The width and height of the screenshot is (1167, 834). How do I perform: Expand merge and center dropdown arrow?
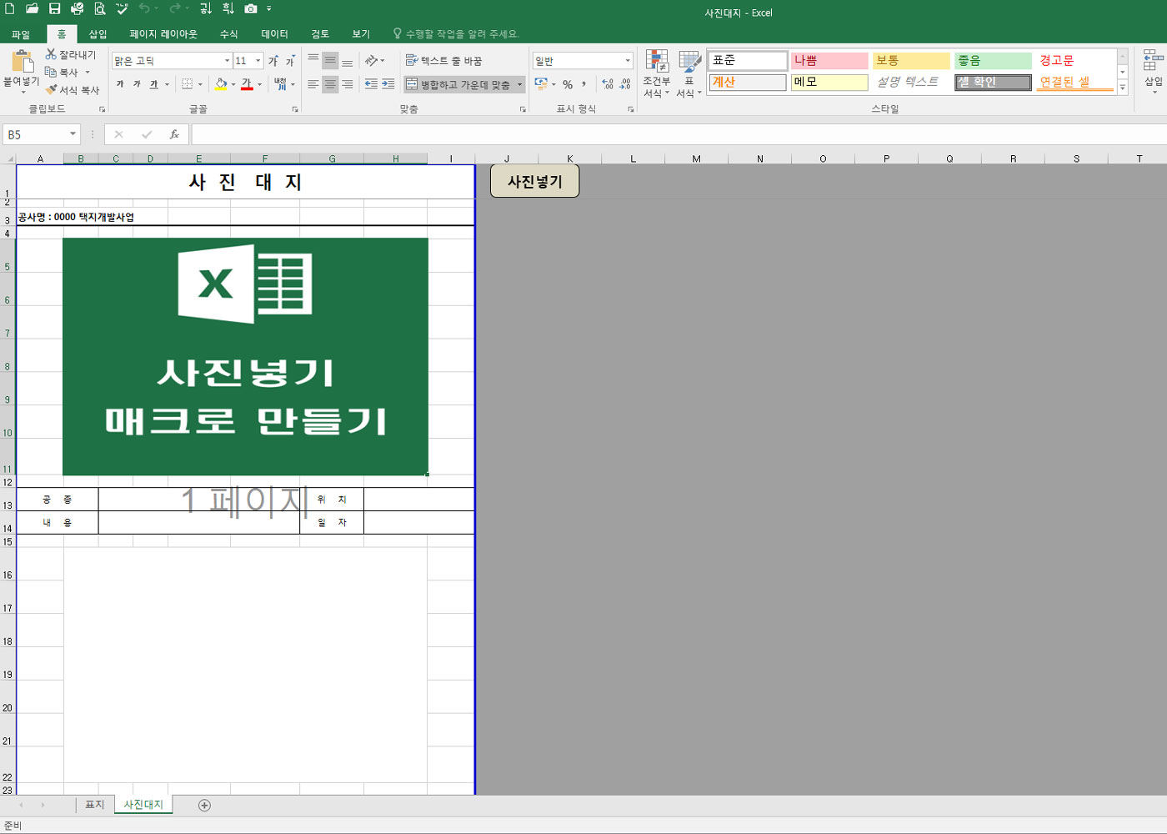point(520,84)
